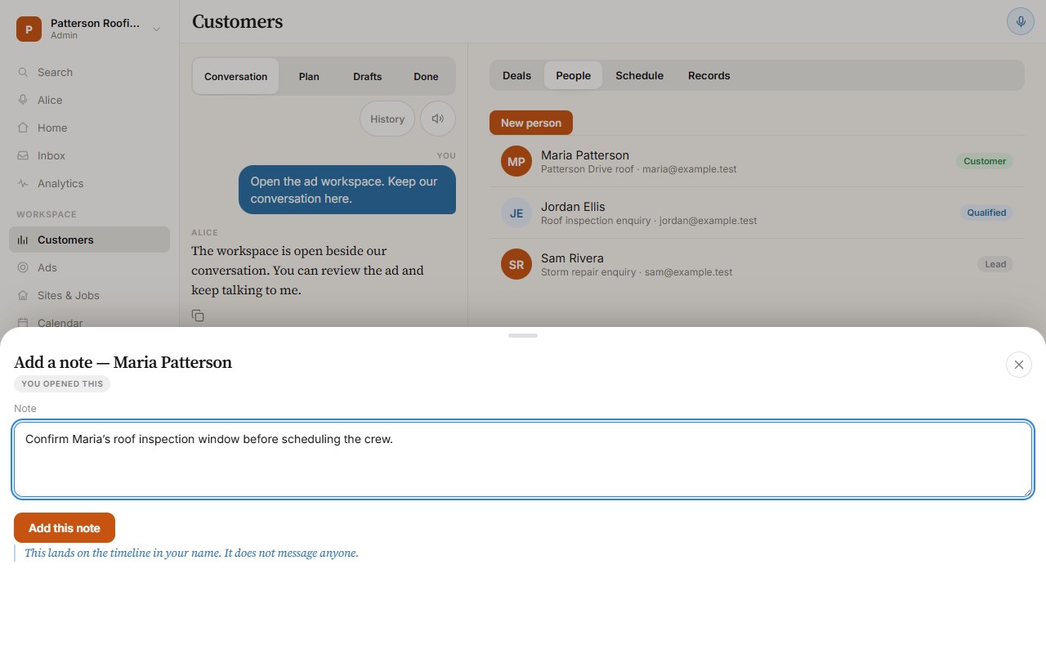Open Sam Rivera's person row
Screen dimensions: 1046x654
point(757,264)
